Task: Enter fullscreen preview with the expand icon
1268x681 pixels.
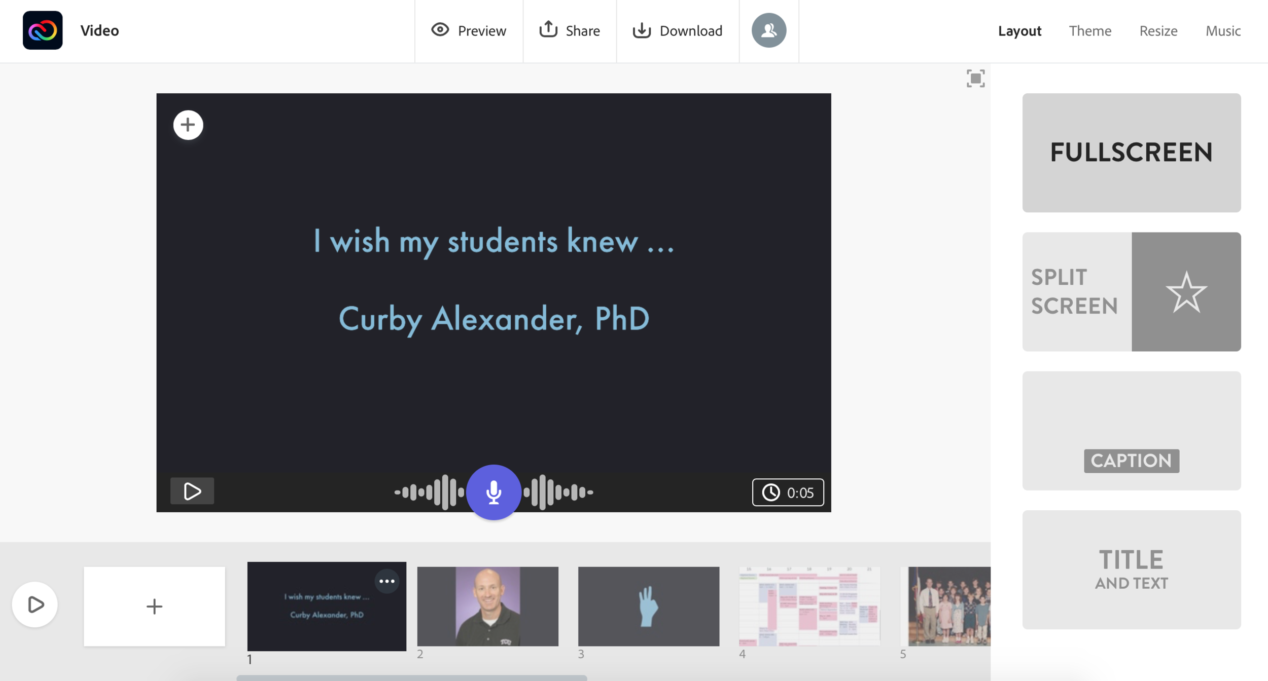Action: pyautogui.click(x=975, y=79)
